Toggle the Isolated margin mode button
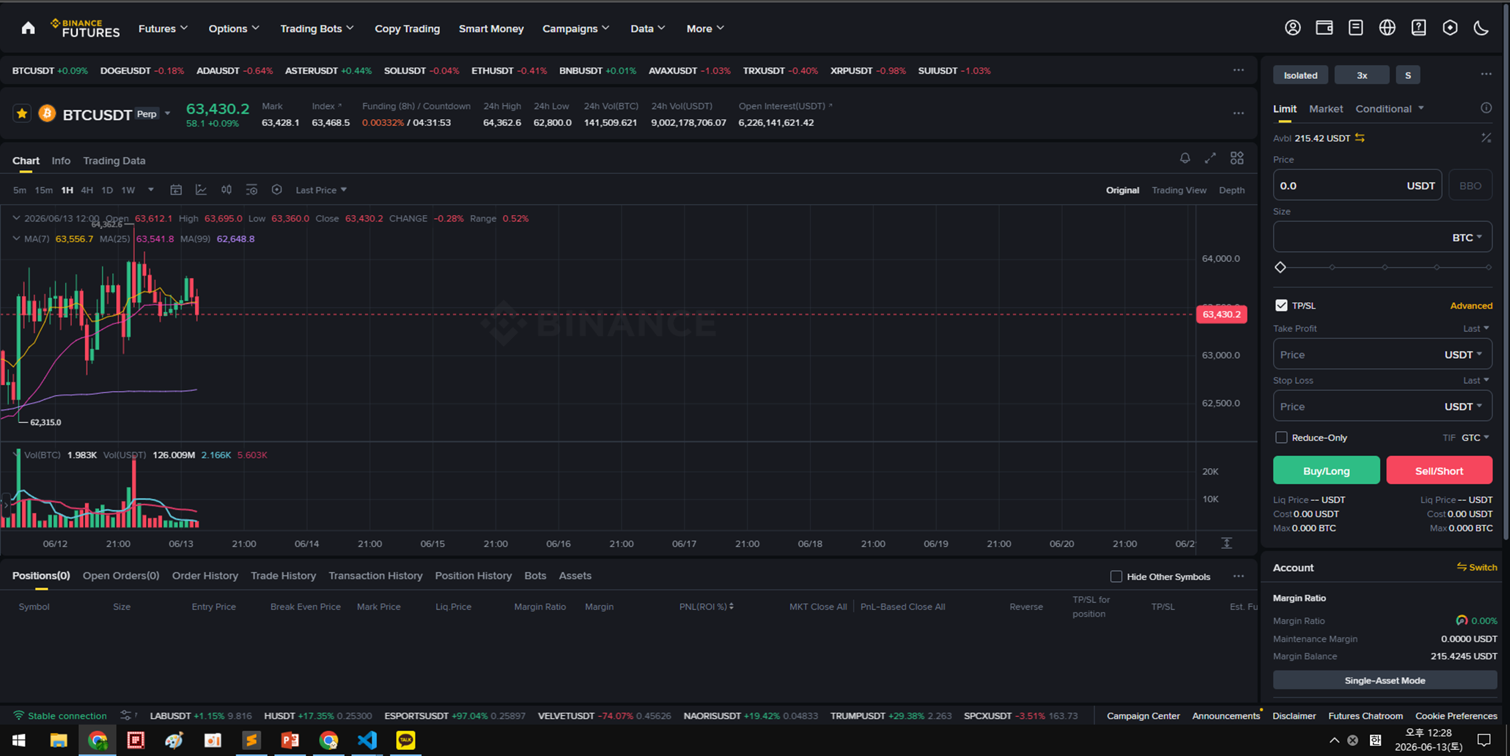The height and width of the screenshot is (756, 1510). pyautogui.click(x=1300, y=75)
